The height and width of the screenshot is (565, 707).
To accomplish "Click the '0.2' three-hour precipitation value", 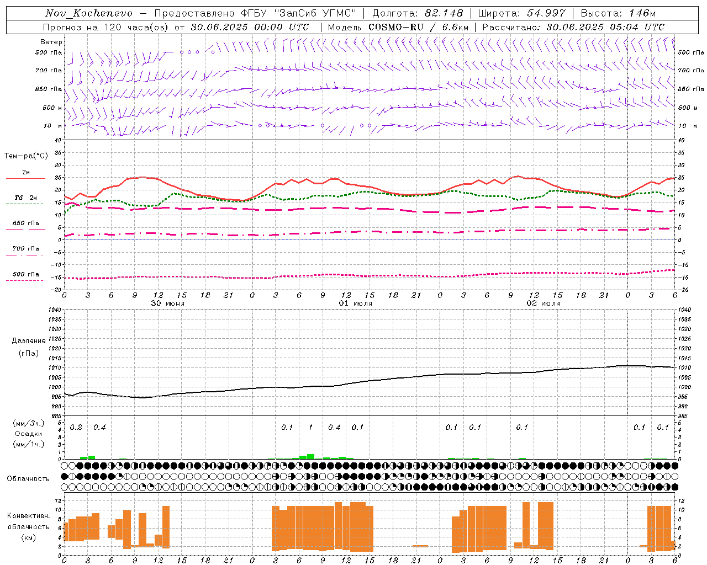I will click(76, 428).
